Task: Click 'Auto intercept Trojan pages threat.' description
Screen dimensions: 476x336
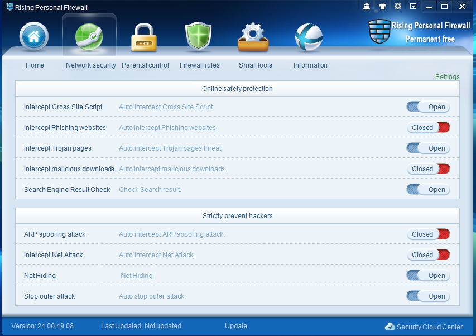Action: pos(171,148)
